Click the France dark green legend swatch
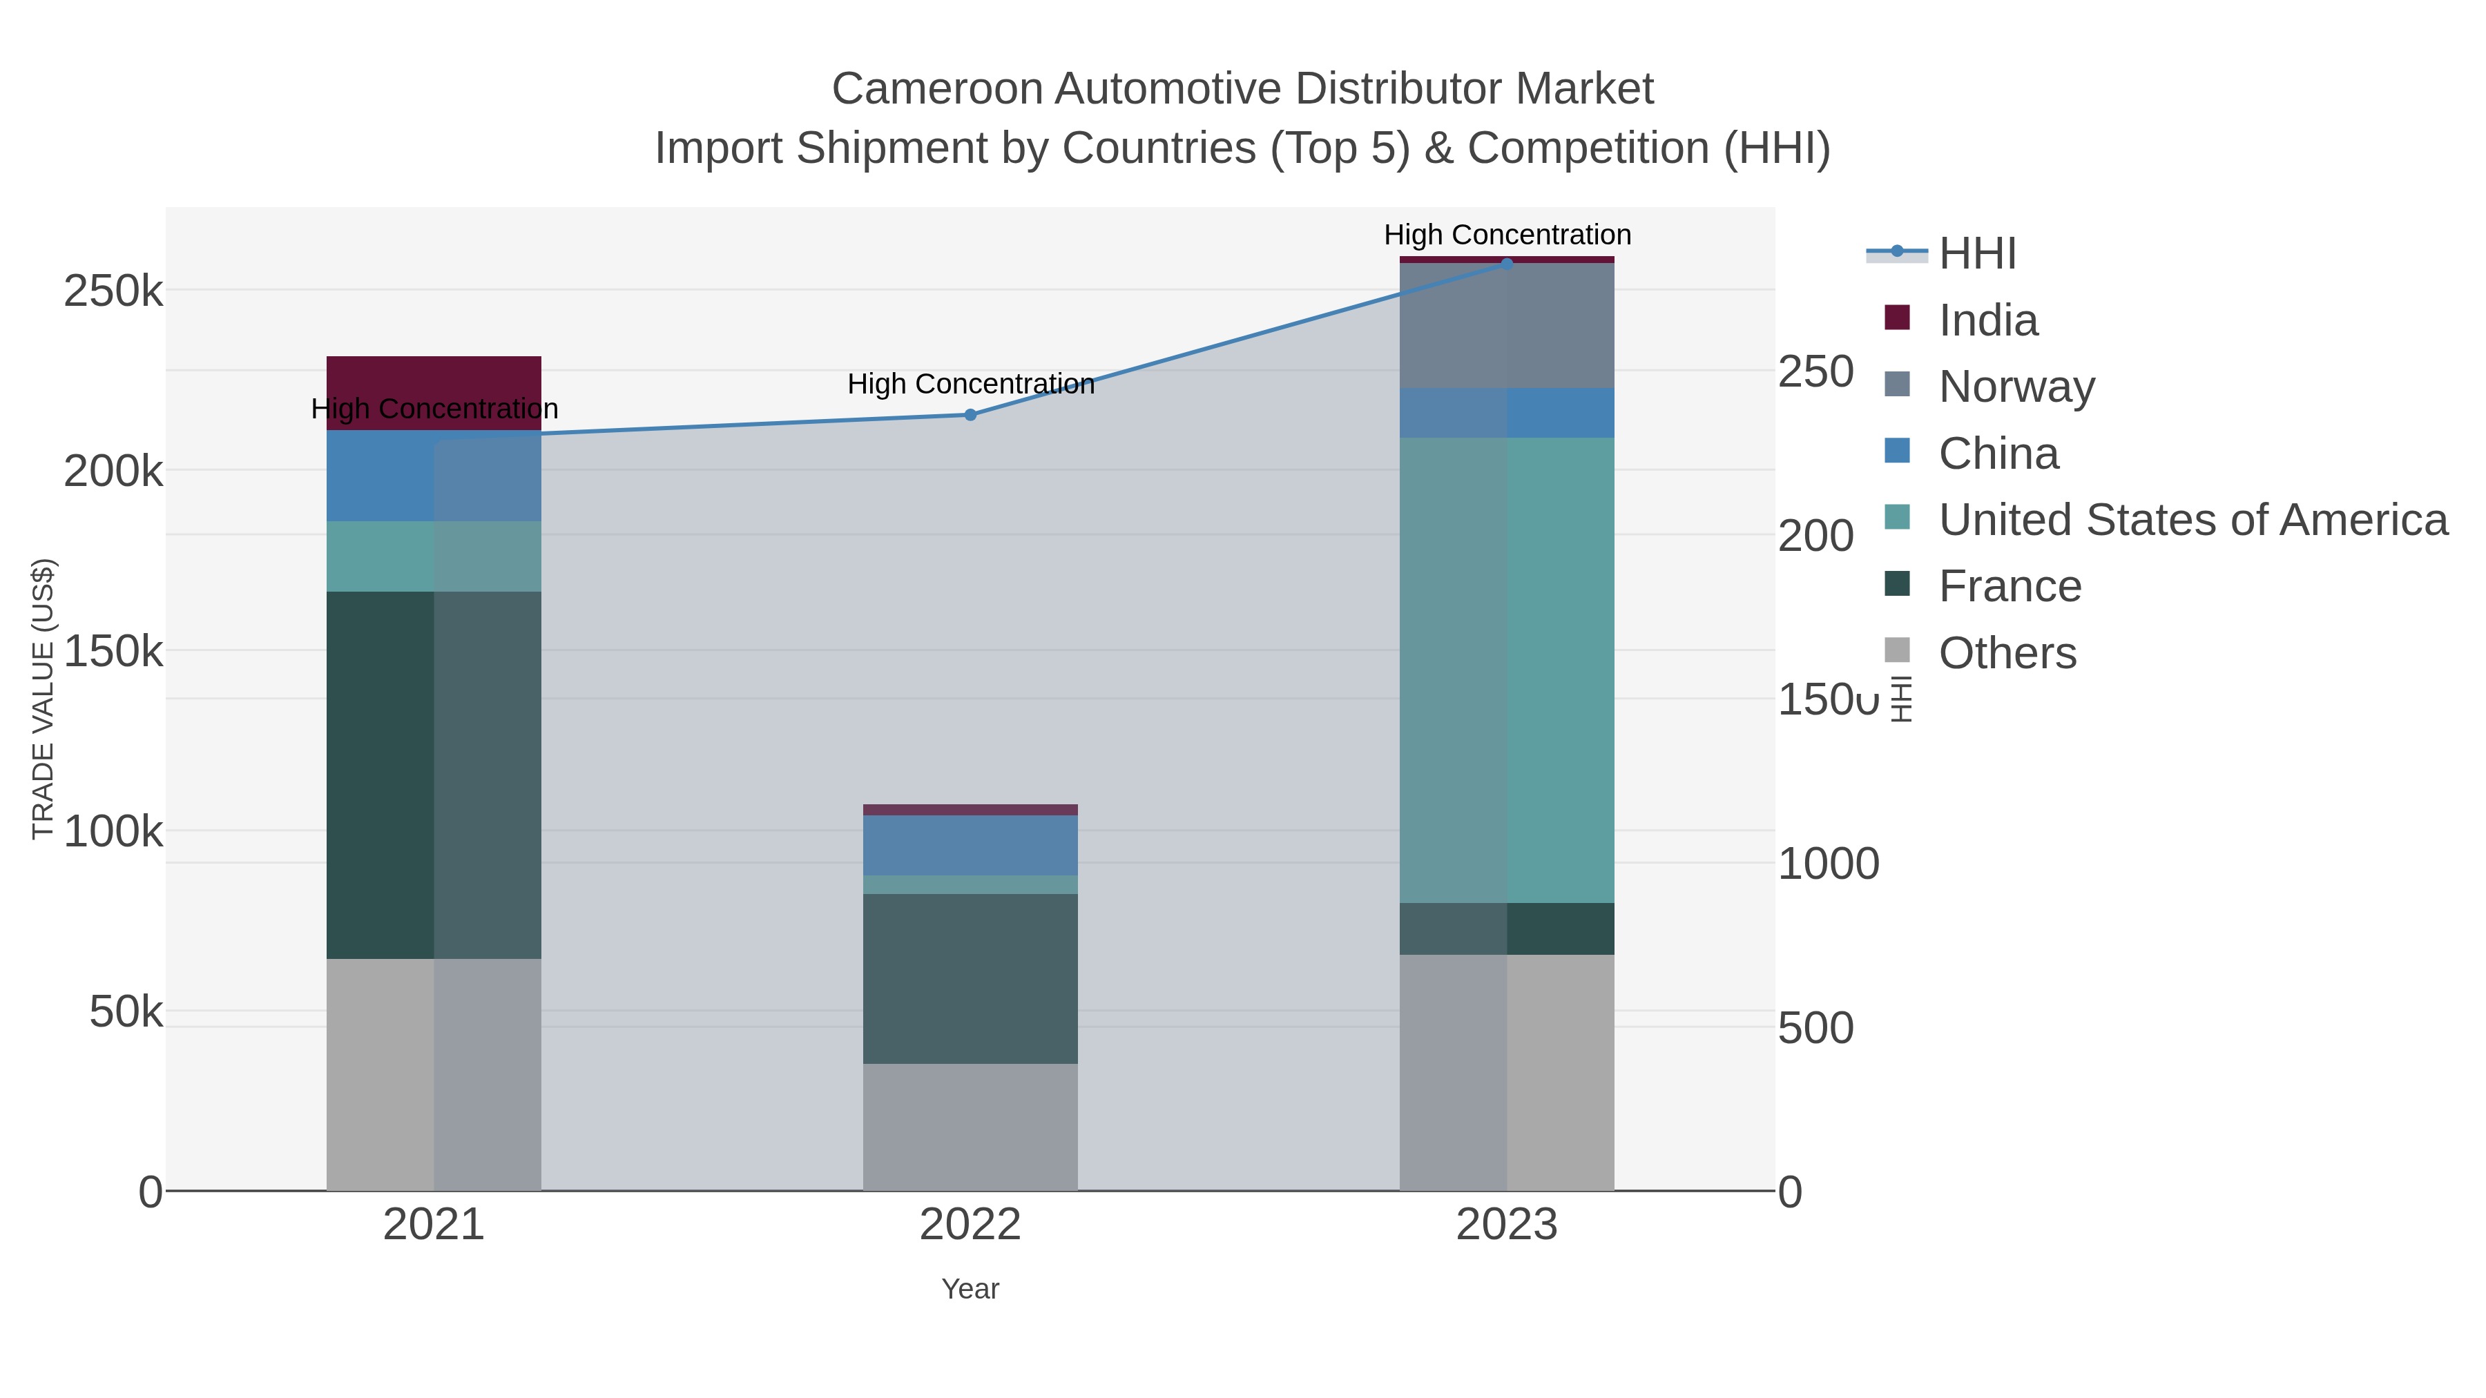 click(x=1898, y=583)
